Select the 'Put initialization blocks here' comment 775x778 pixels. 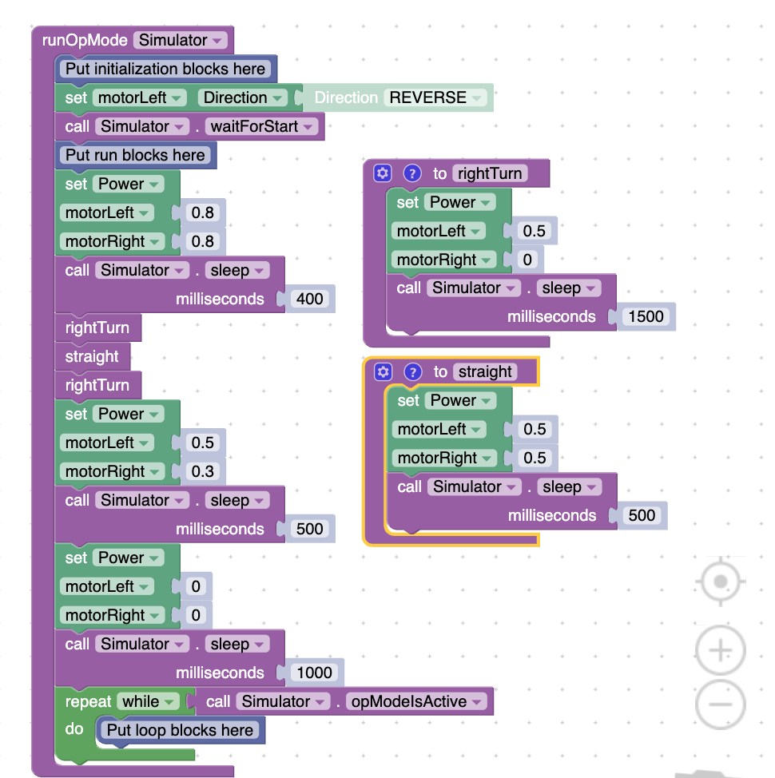(x=165, y=69)
